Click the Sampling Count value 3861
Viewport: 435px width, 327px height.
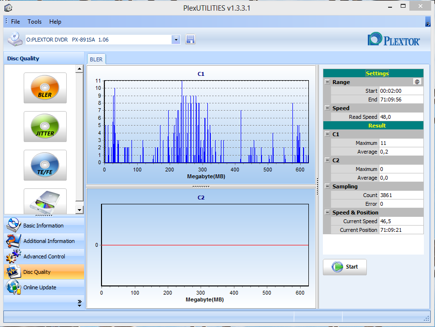tap(401, 195)
